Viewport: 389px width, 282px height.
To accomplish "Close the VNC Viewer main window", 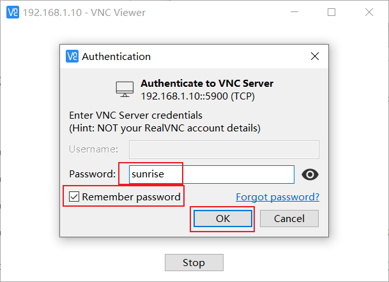I will [x=369, y=12].
